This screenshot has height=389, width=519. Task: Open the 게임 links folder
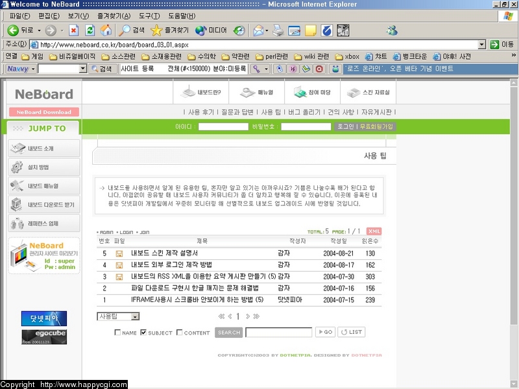pos(32,56)
